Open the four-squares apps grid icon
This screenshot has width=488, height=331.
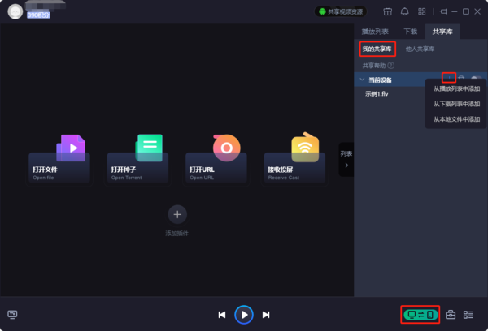421,11
